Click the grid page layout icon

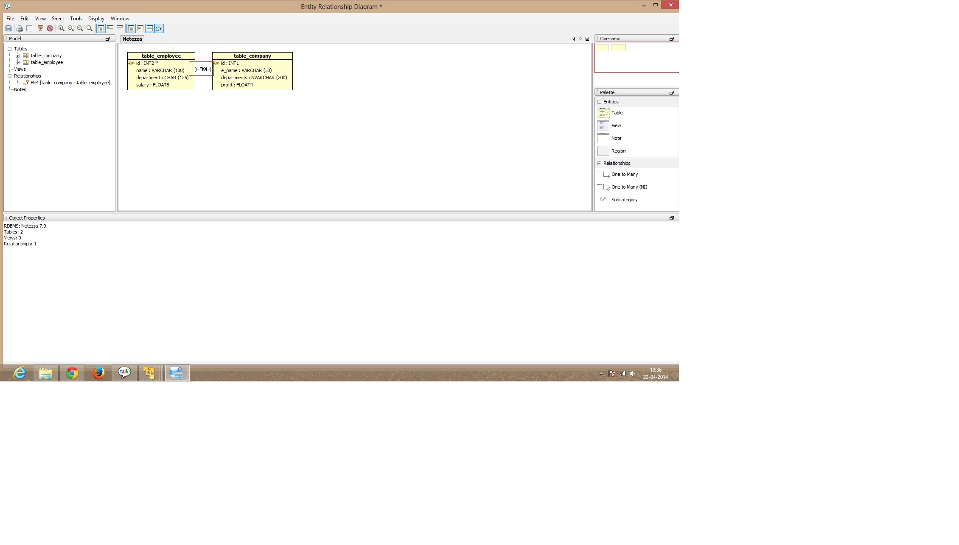(29, 28)
